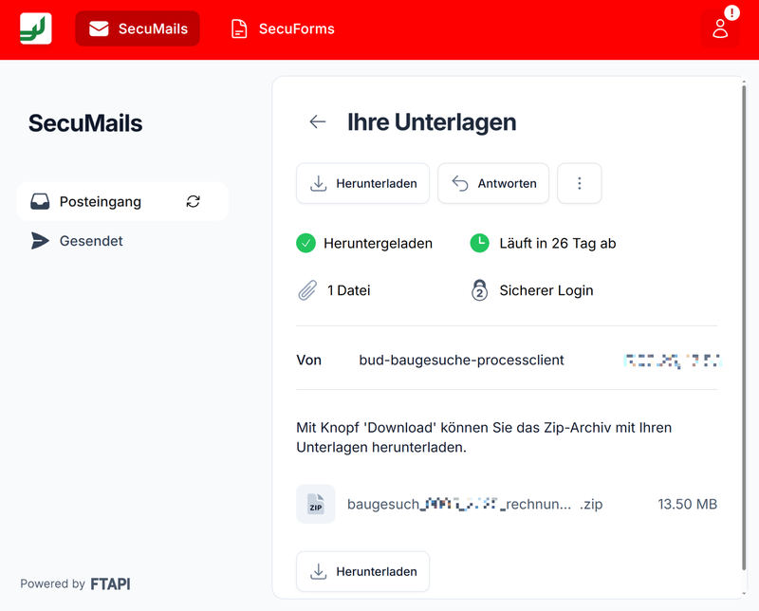
Task: Click the ZIP file icon
Action: 316,504
